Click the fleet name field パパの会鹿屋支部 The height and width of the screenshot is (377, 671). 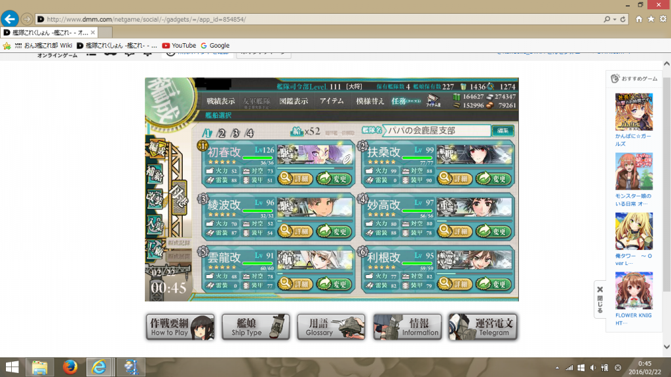pyautogui.click(x=436, y=131)
